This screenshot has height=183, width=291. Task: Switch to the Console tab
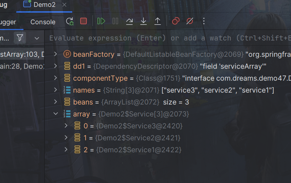click(43, 22)
